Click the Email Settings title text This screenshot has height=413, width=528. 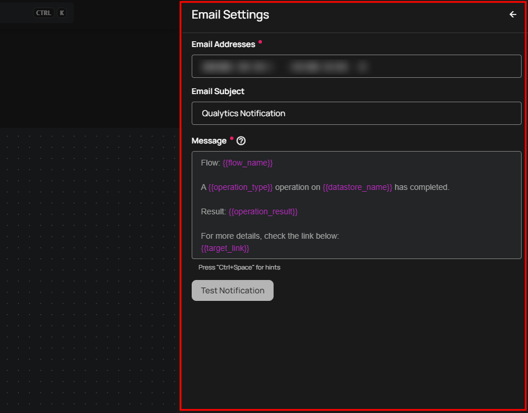point(230,15)
